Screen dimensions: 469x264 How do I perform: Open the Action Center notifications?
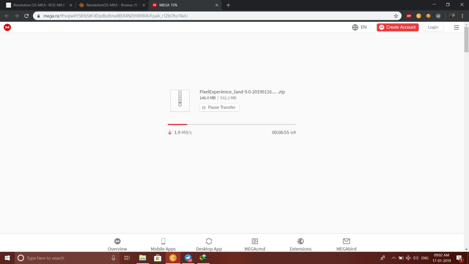pos(459,258)
